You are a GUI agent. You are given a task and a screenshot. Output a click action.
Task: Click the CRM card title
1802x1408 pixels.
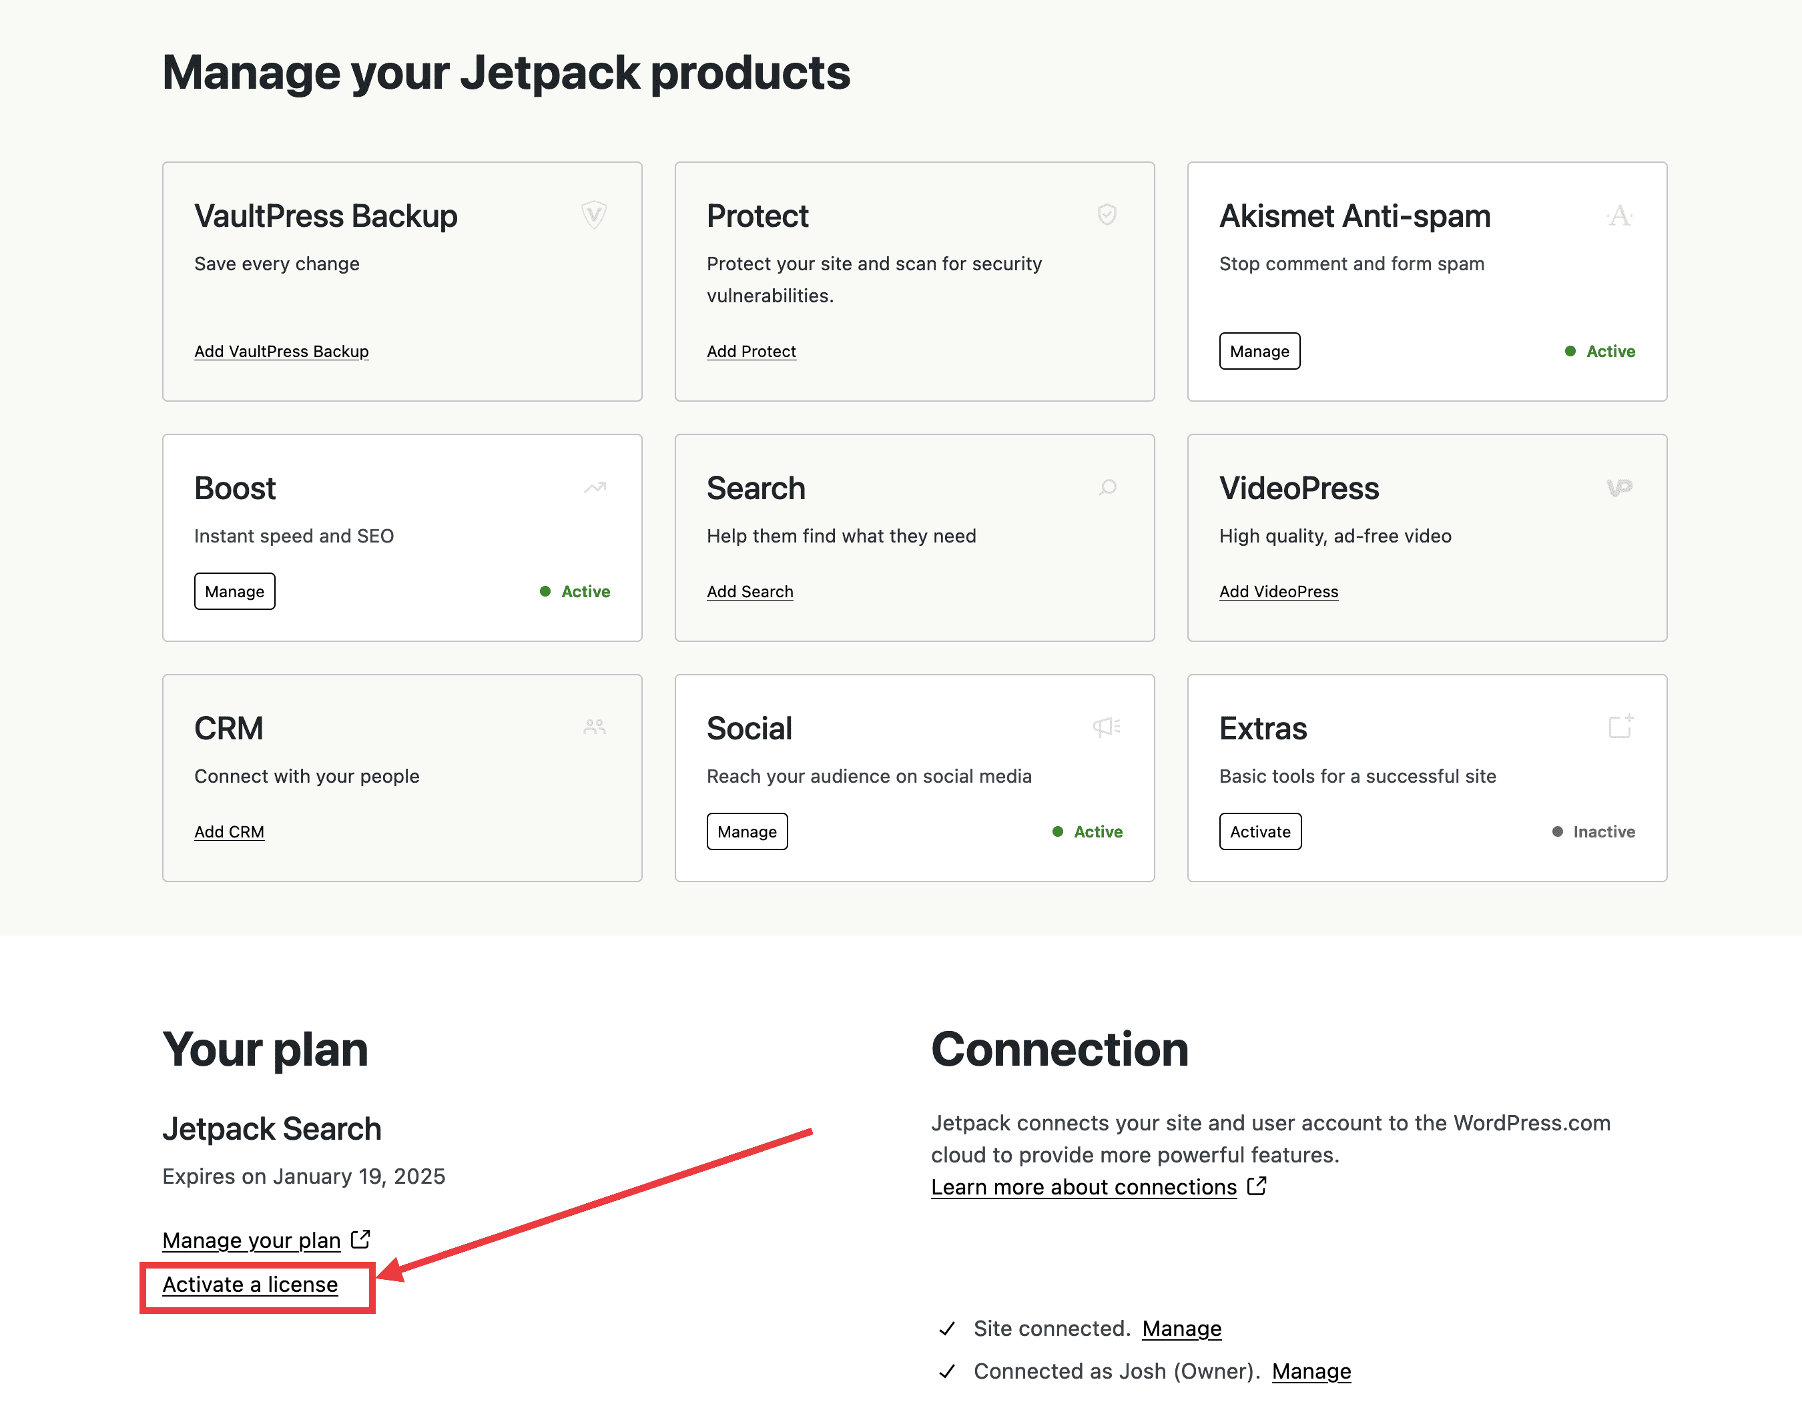[228, 728]
